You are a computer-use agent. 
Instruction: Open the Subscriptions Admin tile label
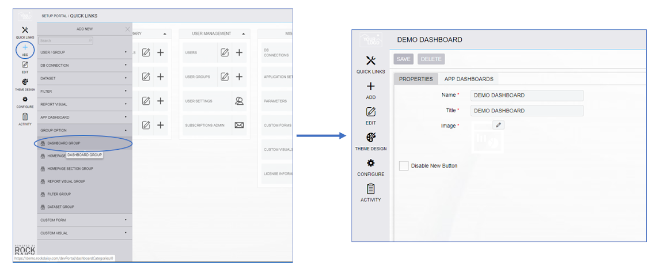pos(205,125)
